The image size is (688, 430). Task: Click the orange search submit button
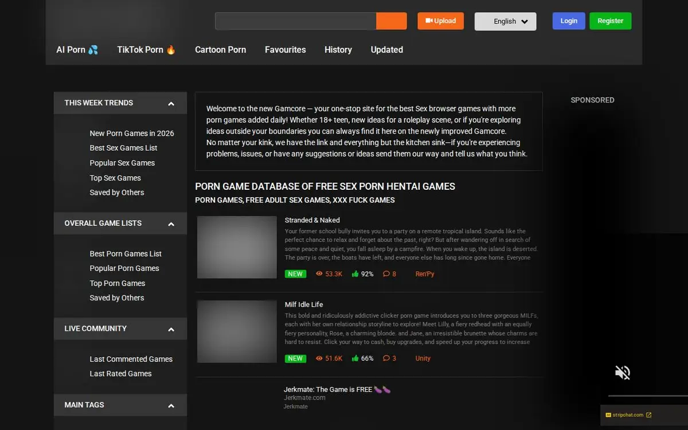coord(392,21)
